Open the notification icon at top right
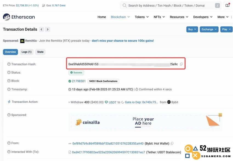This screenshot has width=233, height=161. point(228,5)
